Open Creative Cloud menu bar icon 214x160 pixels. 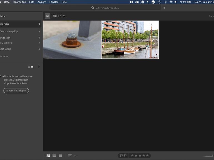[137, 2]
